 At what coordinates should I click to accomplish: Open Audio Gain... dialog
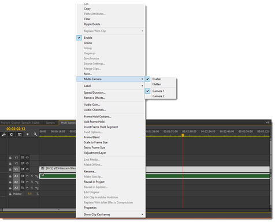coord(110,105)
